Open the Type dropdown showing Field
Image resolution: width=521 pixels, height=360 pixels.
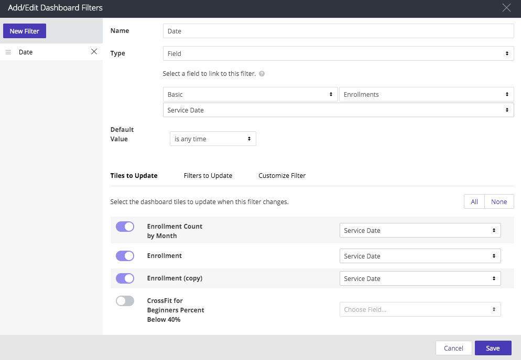(x=338, y=53)
